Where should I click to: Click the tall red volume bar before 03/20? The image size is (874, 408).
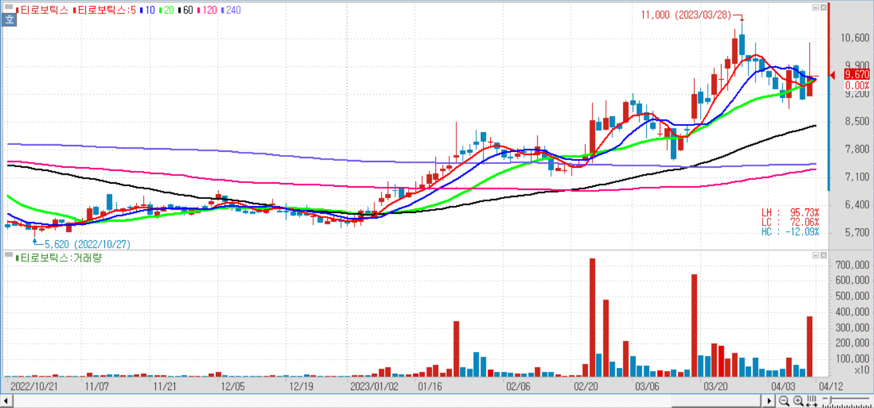694,325
